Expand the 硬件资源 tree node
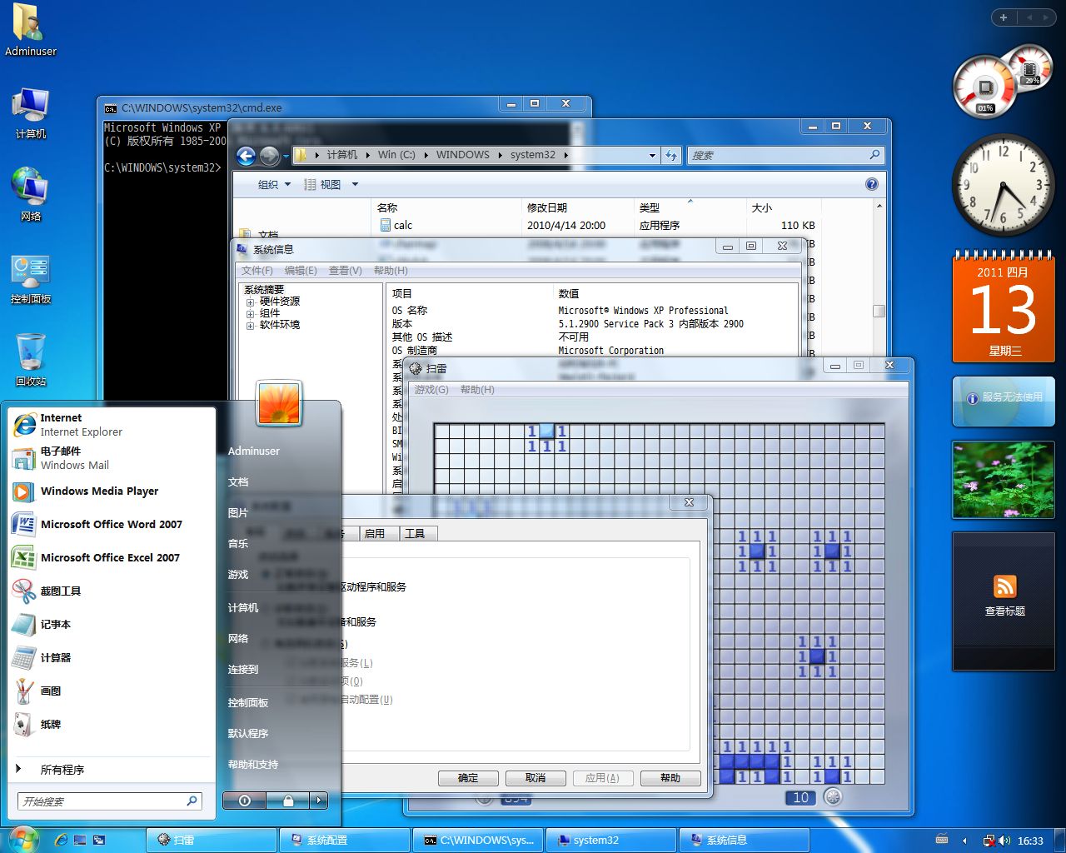1066x853 pixels. click(250, 302)
